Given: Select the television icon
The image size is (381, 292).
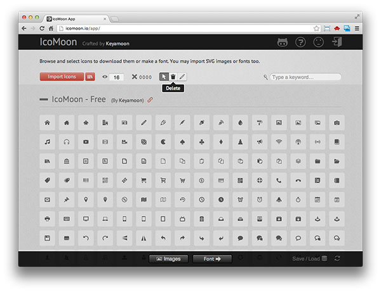Looking at the screenshot, I should pos(182,219).
